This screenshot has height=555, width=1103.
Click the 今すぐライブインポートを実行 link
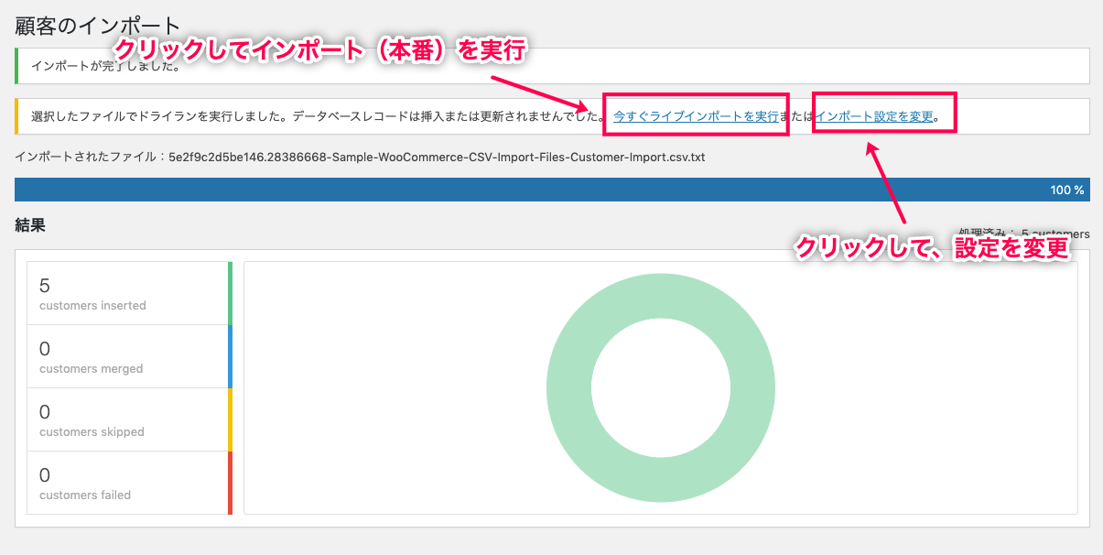coord(696,116)
